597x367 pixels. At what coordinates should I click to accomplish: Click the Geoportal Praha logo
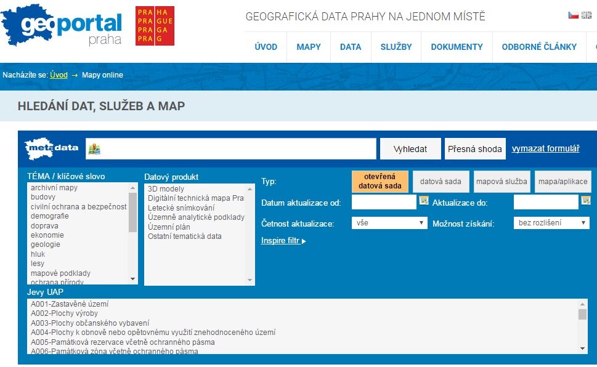(x=62, y=26)
